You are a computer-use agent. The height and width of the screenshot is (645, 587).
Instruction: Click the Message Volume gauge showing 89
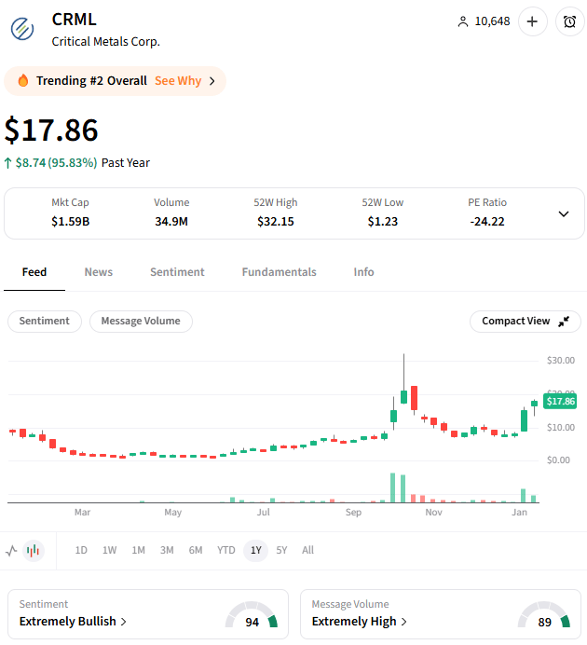click(544, 615)
